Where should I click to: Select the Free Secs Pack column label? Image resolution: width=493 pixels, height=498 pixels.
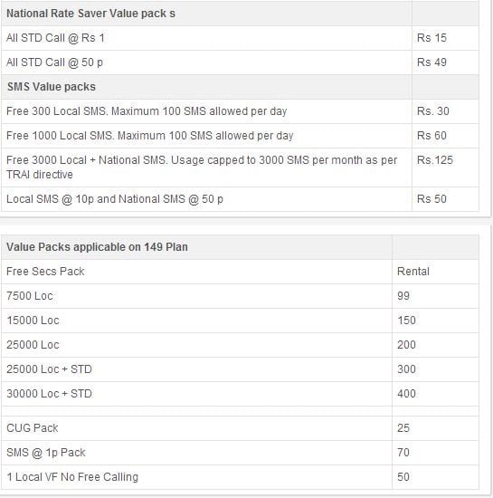pyautogui.click(x=45, y=272)
